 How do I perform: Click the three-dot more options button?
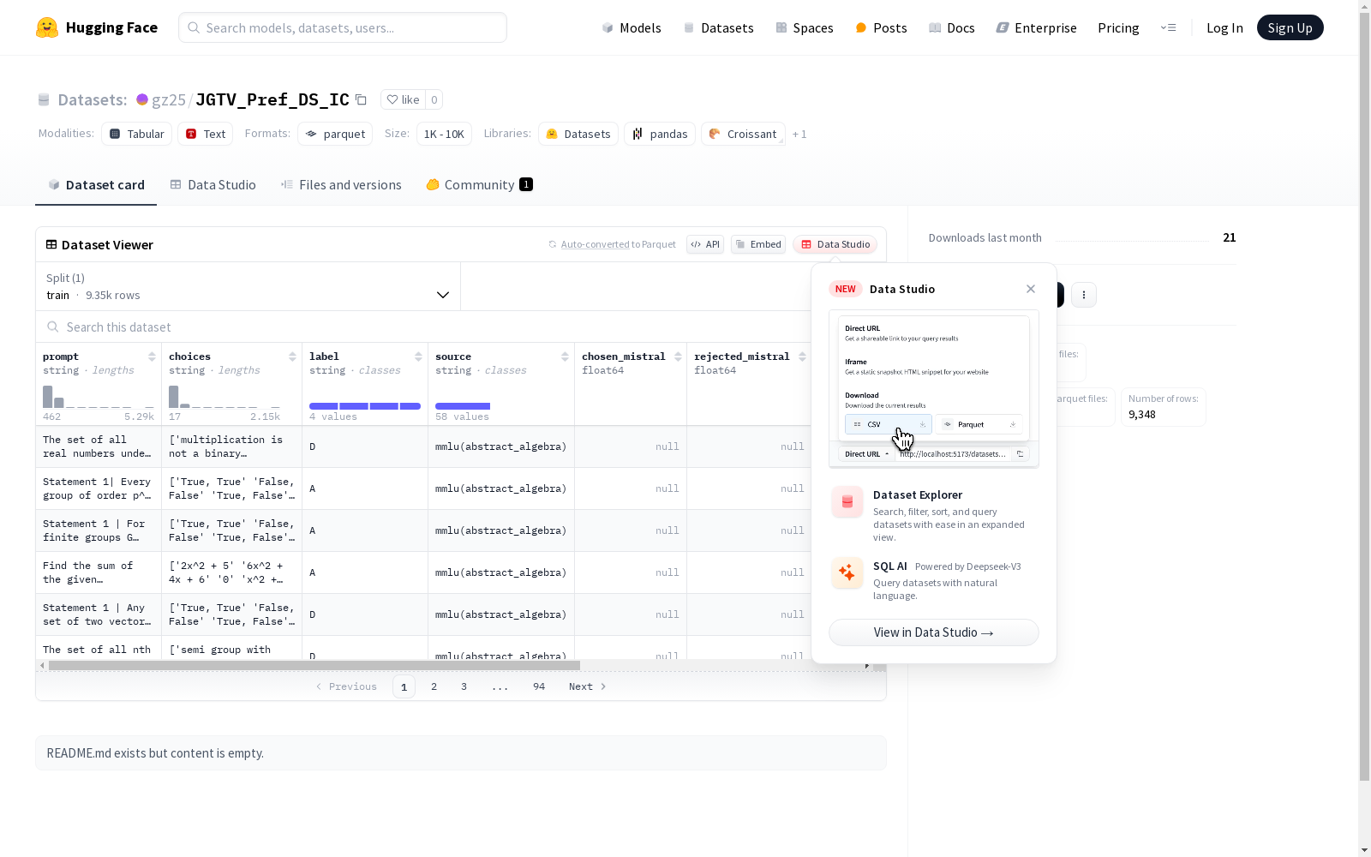coord(1084,295)
